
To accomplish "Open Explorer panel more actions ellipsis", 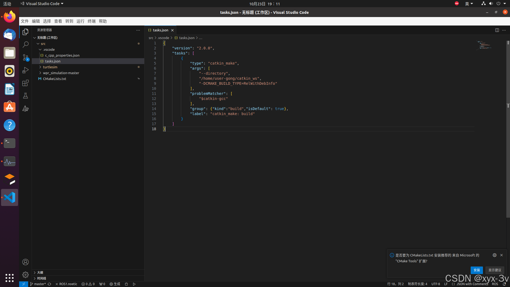I will 138,30.
